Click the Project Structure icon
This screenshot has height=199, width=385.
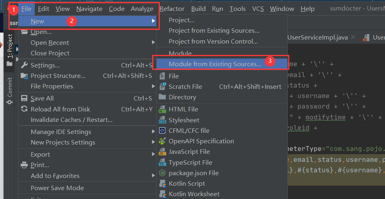tap(24, 76)
